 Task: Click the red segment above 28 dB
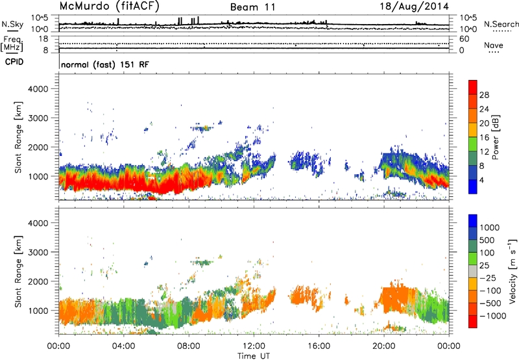473,87
